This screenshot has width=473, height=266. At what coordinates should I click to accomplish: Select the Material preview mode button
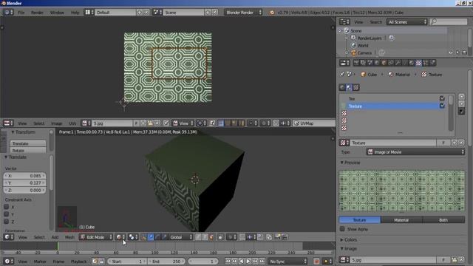click(401, 220)
